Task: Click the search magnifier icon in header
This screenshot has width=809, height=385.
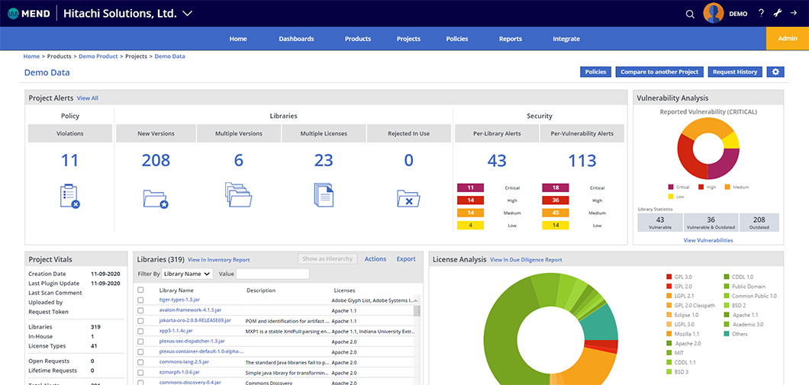Action: tap(690, 14)
